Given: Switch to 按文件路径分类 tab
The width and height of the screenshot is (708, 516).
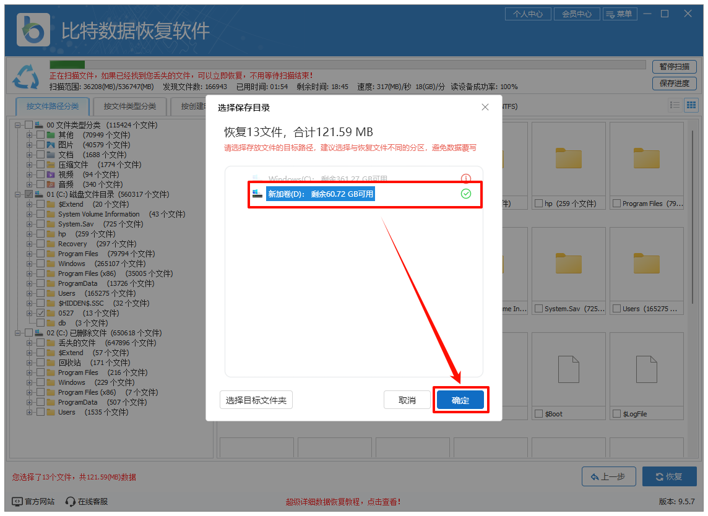Looking at the screenshot, I should pyautogui.click(x=53, y=106).
